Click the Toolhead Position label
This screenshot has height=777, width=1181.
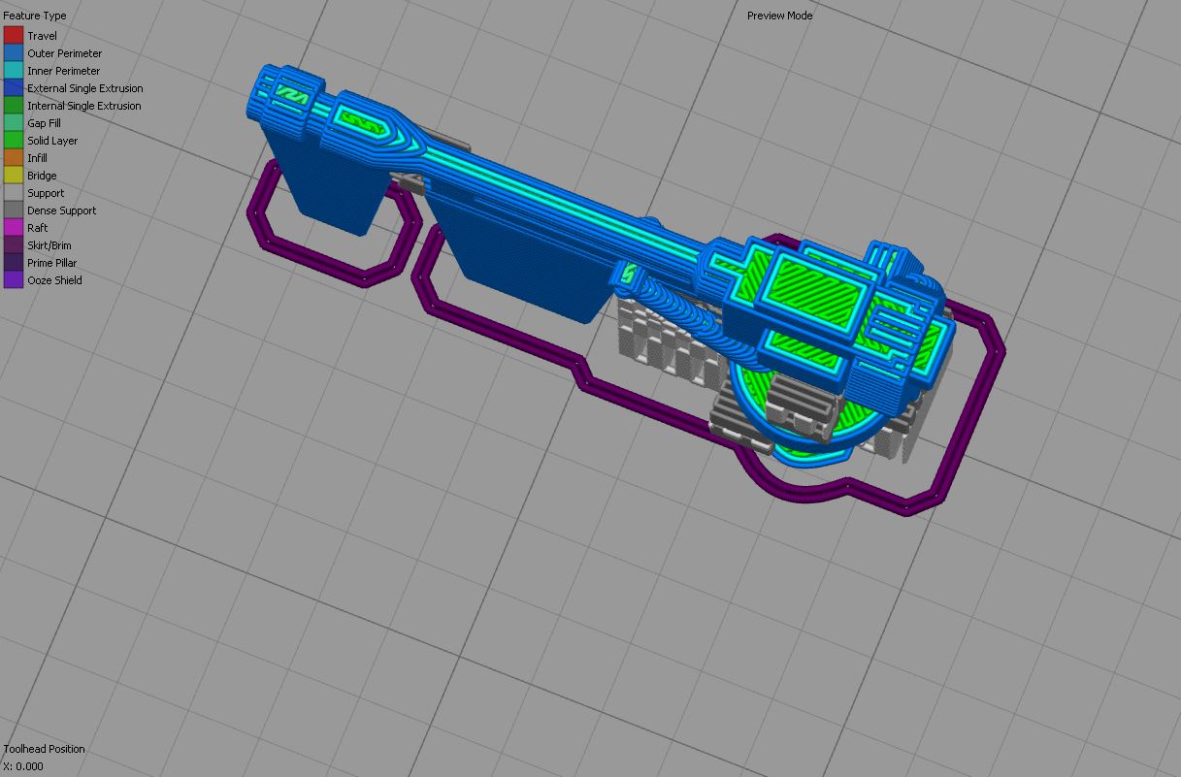coord(44,749)
